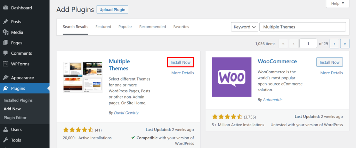The height and width of the screenshot is (148, 356).
Task: Switch to the Popular tab
Action: point(125,27)
